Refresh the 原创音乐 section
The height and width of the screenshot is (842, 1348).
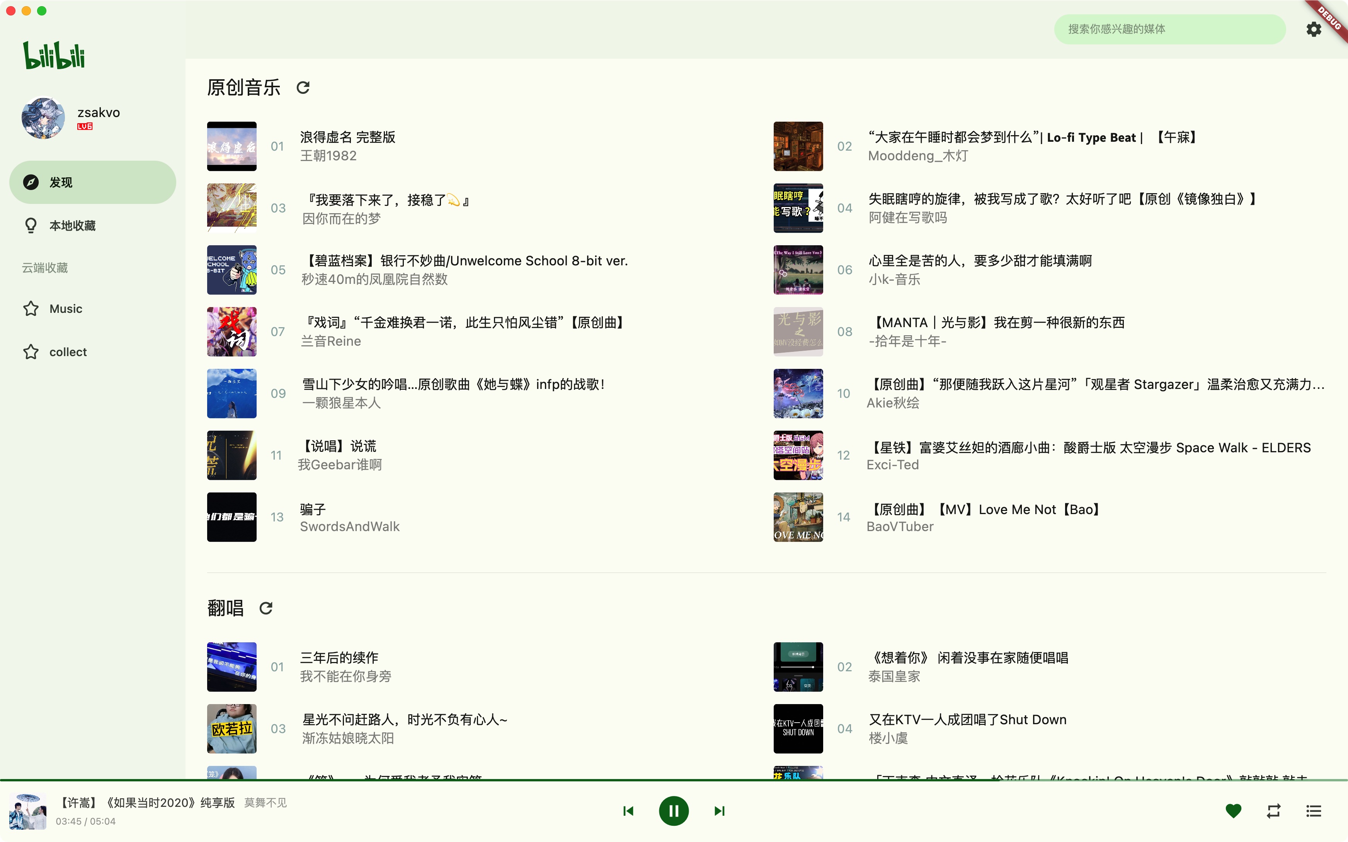point(303,87)
